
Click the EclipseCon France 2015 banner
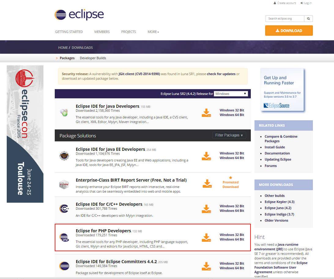coord(25,134)
